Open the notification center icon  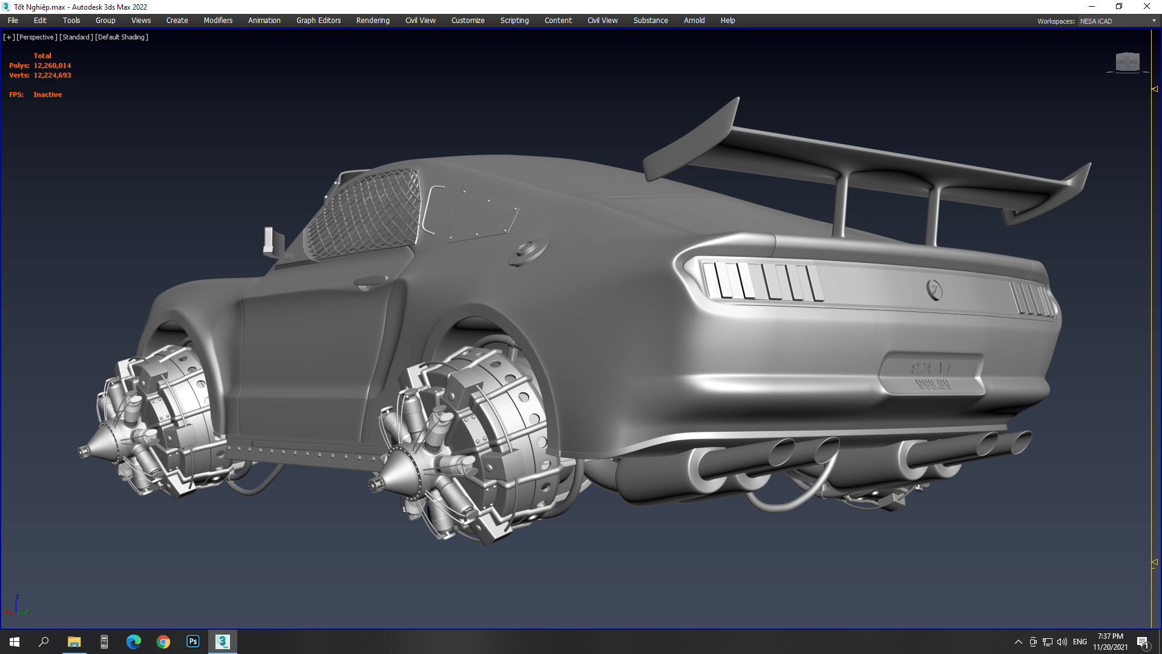click(1143, 642)
